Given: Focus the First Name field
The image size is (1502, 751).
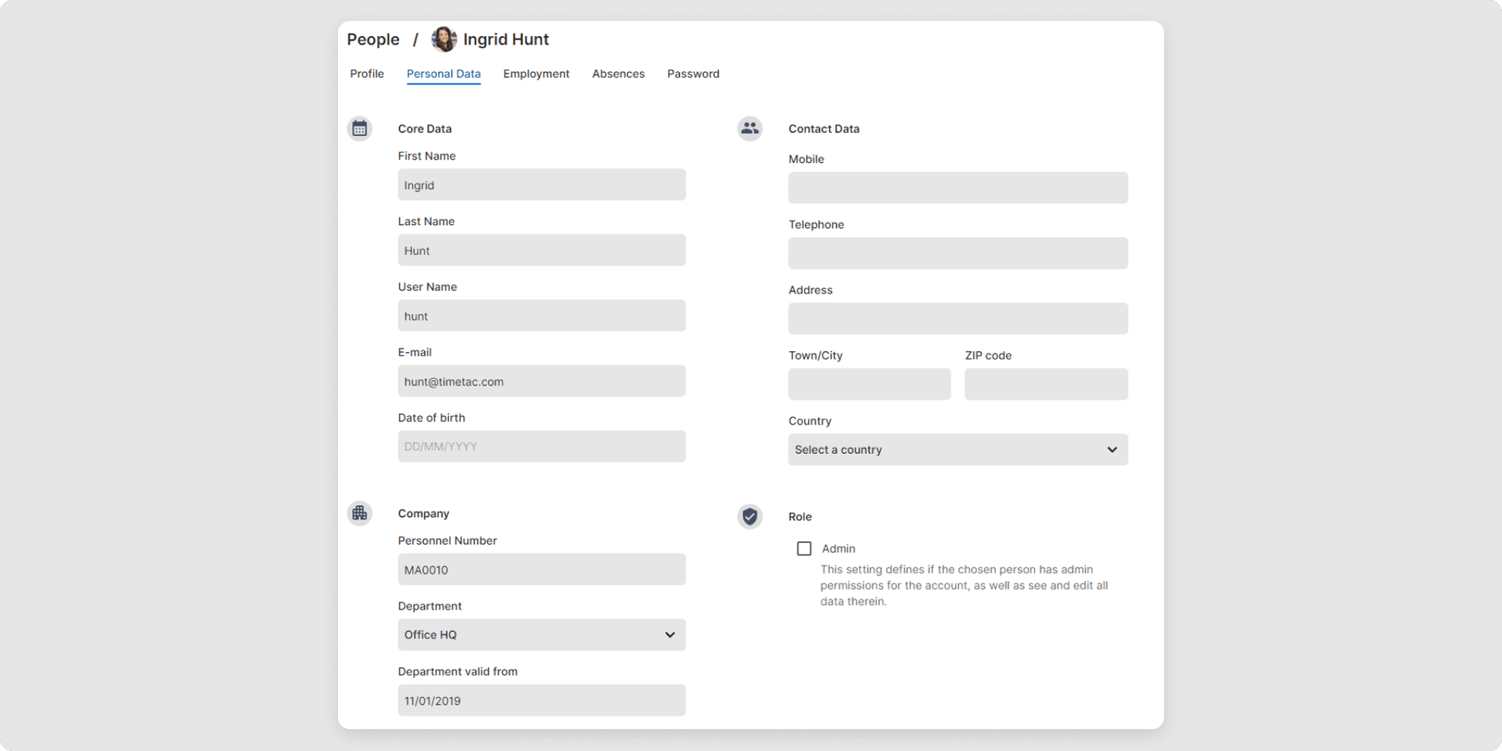Looking at the screenshot, I should tap(541, 185).
